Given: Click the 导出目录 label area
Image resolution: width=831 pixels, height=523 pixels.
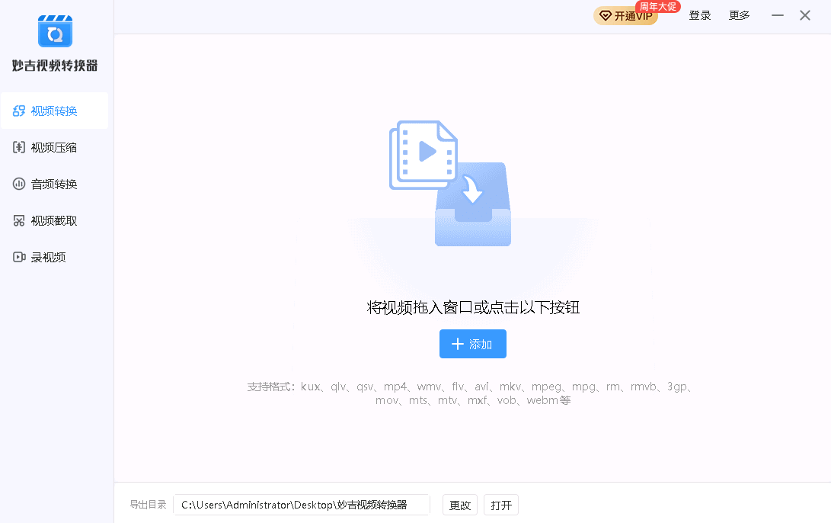Looking at the screenshot, I should [x=147, y=505].
